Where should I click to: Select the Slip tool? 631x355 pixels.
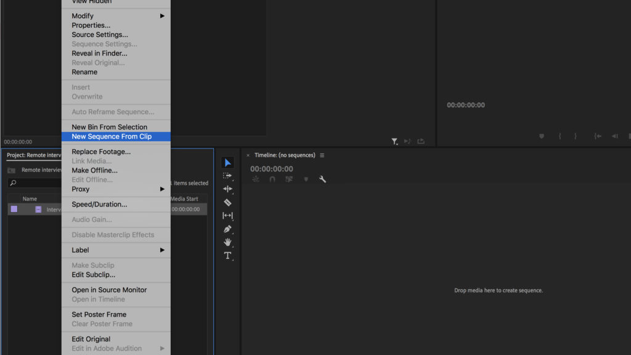point(227,216)
